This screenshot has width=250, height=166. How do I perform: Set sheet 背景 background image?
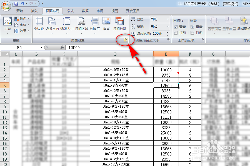point(106,24)
